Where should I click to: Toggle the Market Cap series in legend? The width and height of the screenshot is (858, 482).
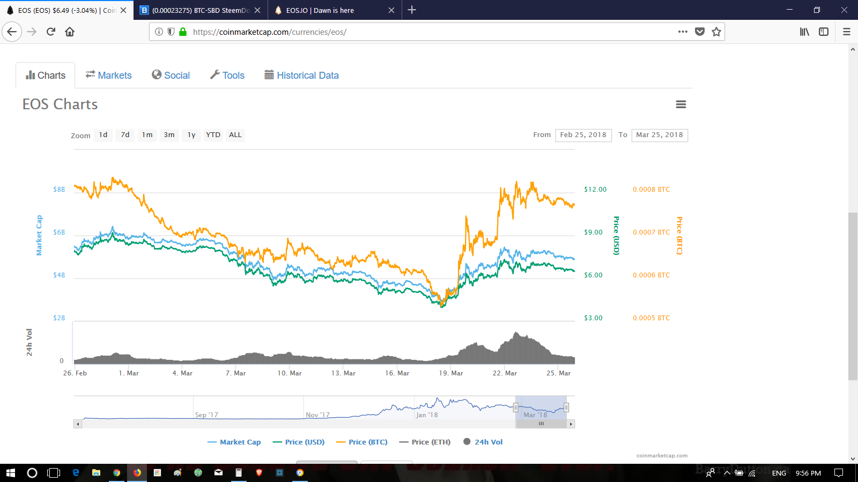pyautogui.click(x=234, y=442)
